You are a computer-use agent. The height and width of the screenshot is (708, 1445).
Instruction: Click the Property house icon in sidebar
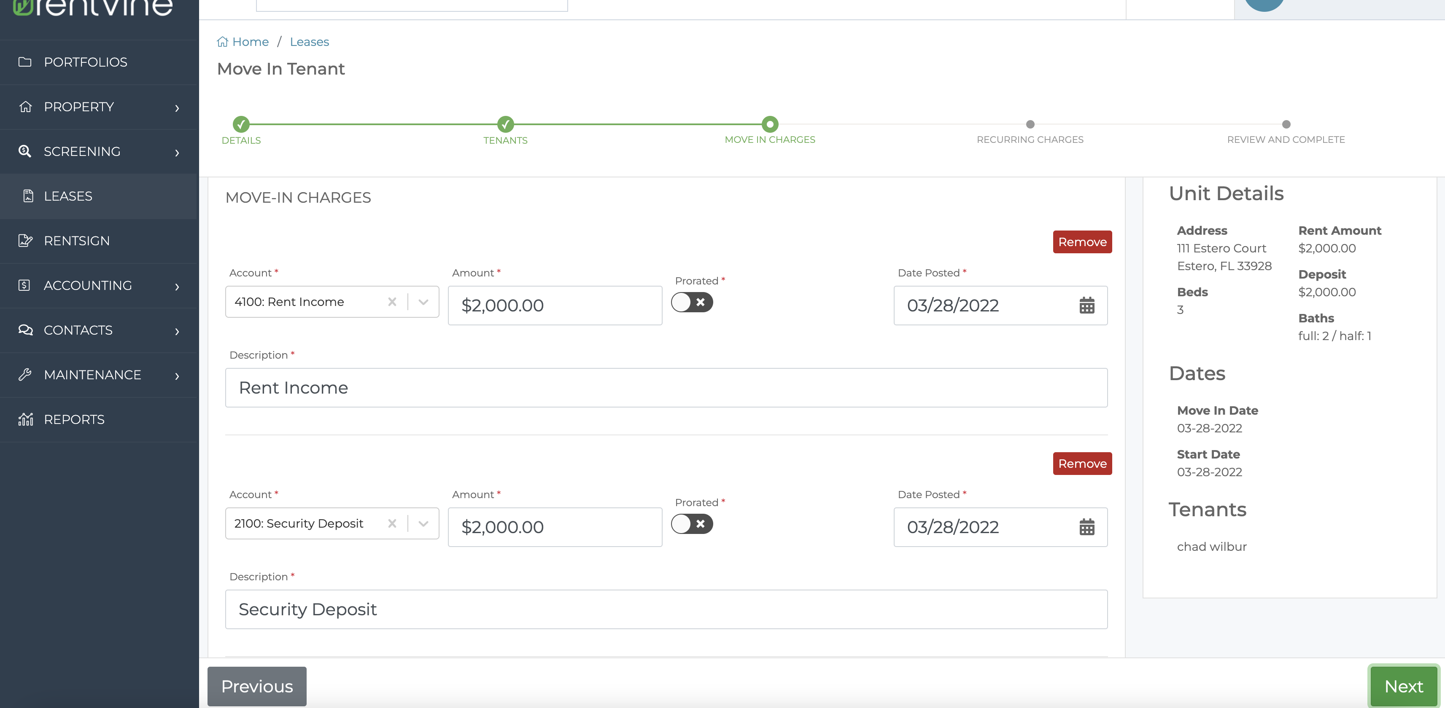coord(25,107)
